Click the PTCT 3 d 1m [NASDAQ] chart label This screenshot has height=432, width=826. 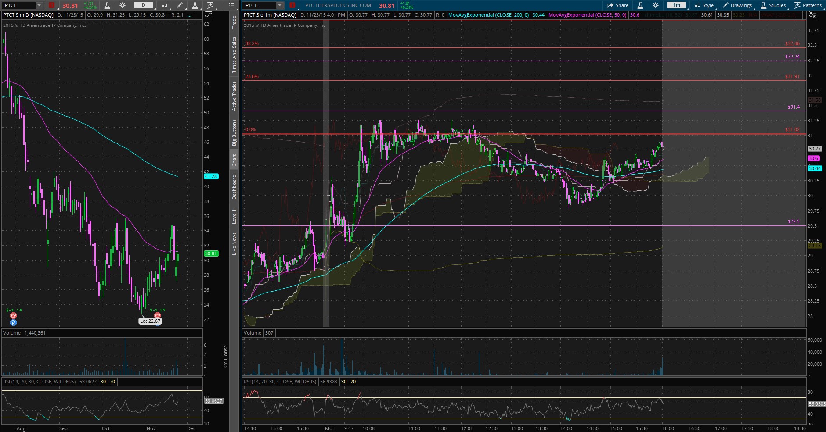(270, 15)
